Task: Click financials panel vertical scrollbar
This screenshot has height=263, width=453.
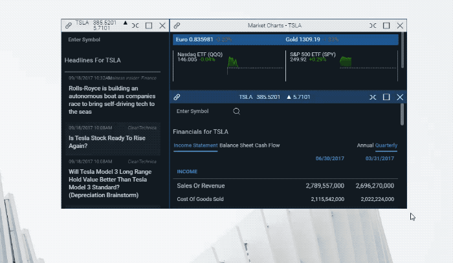Action: tap(403, 114)
